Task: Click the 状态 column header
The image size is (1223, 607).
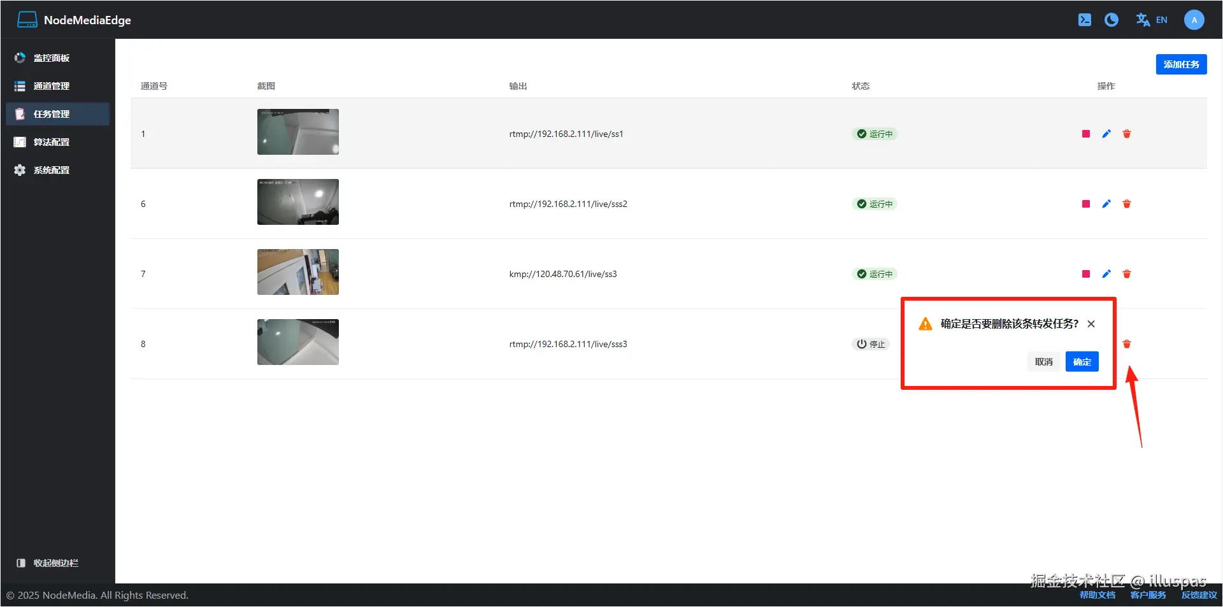Action: 861,86
